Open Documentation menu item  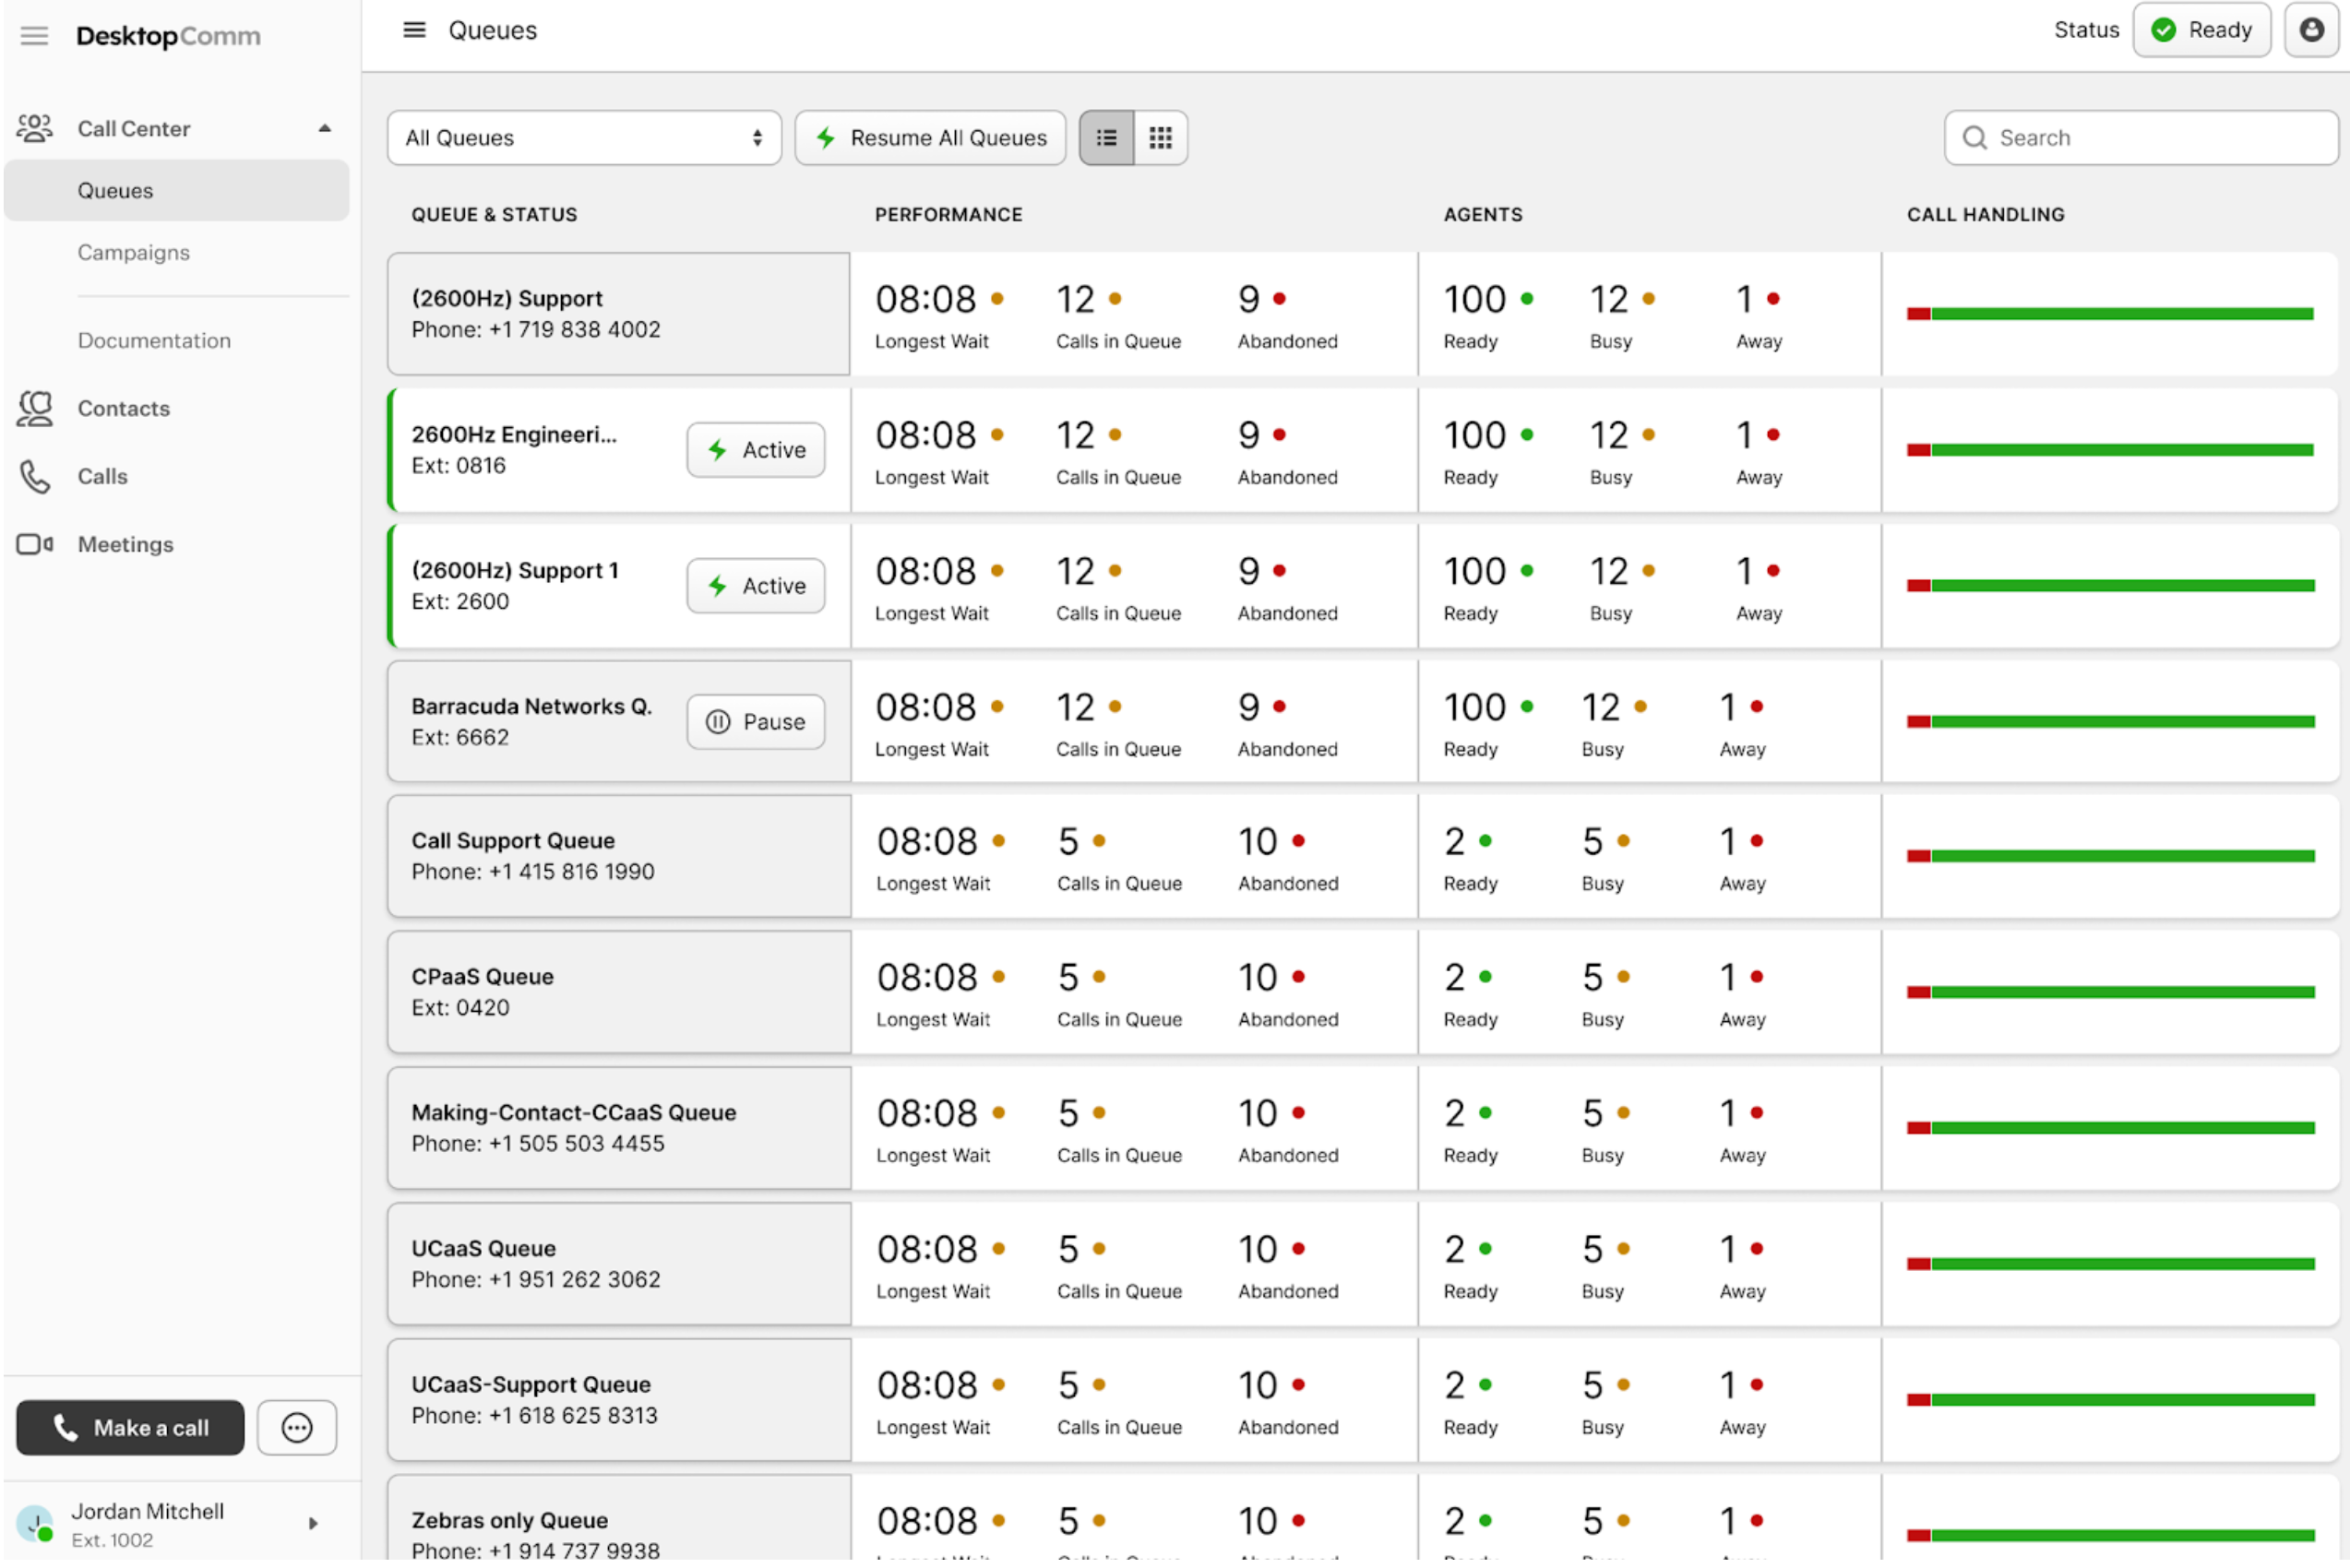click(154, 340)
